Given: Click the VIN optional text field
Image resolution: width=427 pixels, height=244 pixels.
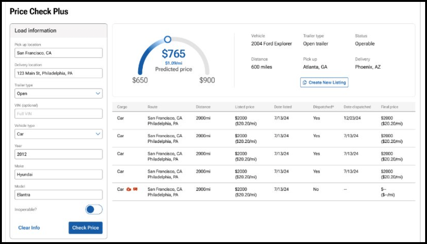Looking at the screenshot, I should click(58, 114).
